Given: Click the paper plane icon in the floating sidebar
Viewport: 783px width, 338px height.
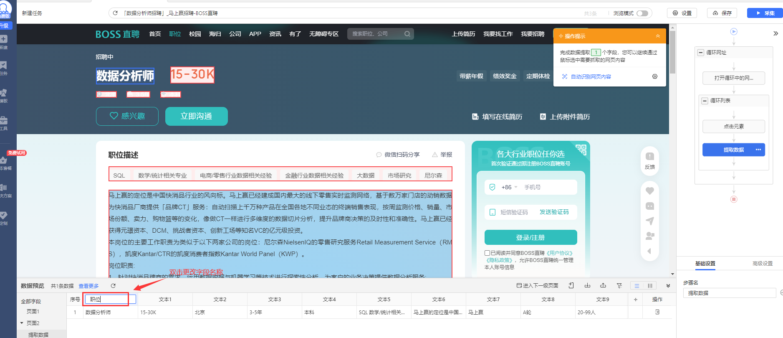Looking at the screenshot, I should pyautogui.click(x=650, y=221).
